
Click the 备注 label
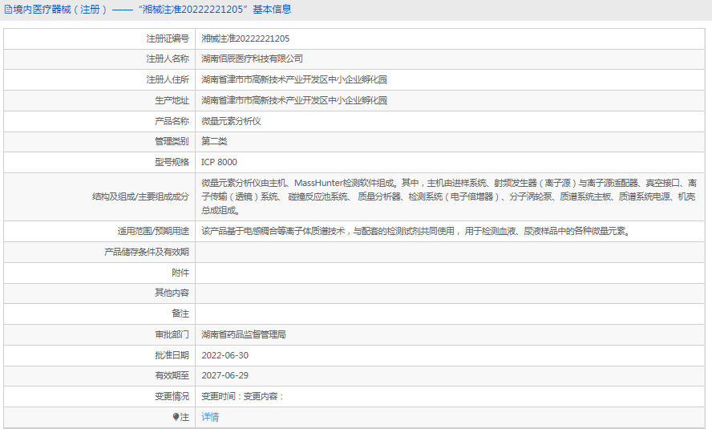180,314
